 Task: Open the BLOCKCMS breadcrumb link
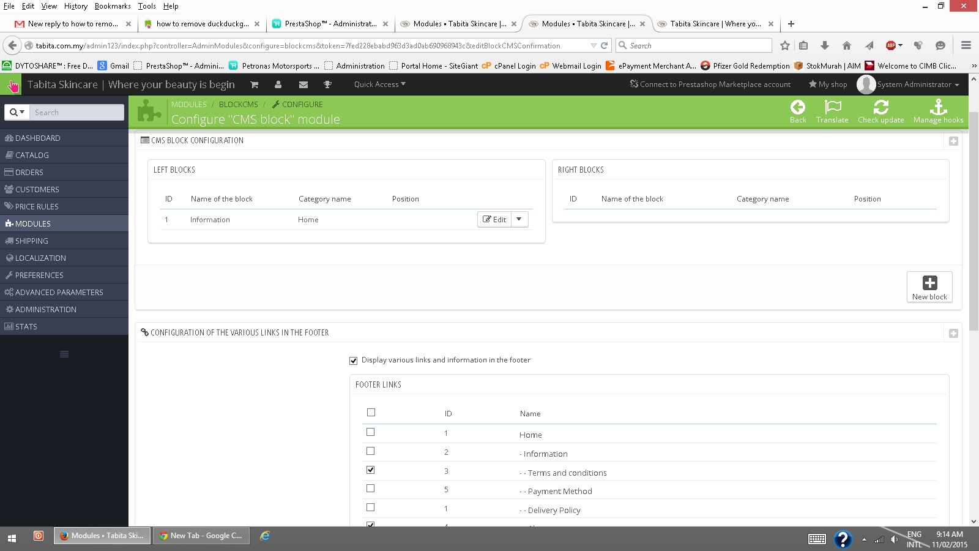coord(238,105)
